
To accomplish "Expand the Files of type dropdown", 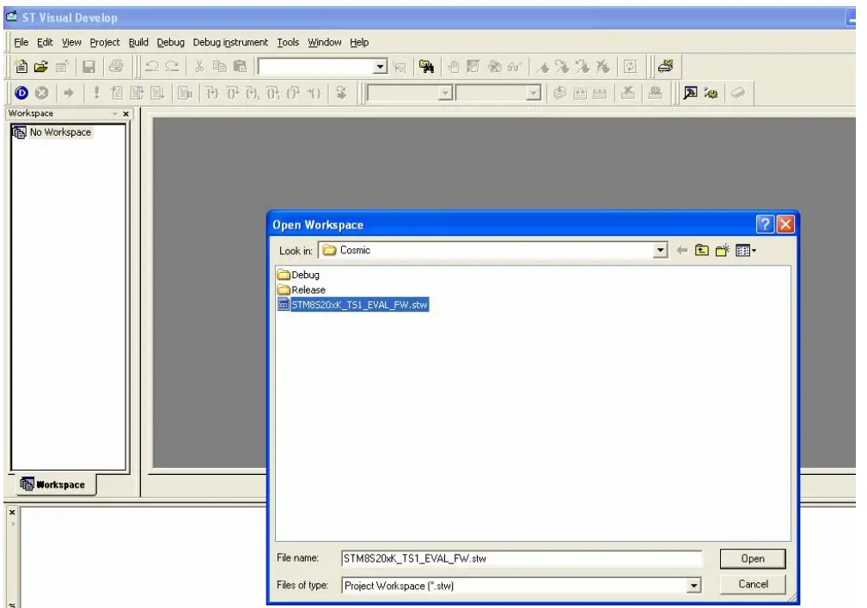I will 693,586.
